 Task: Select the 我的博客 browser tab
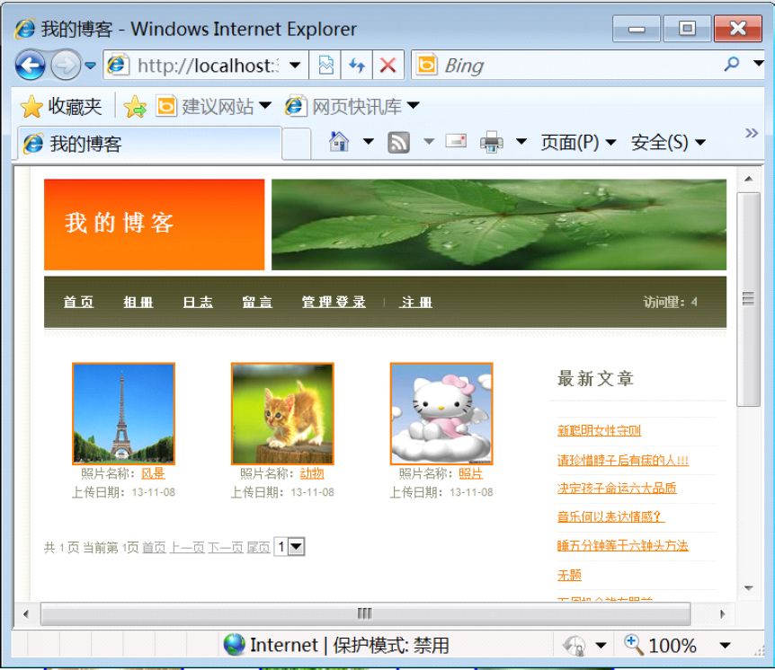150,144
